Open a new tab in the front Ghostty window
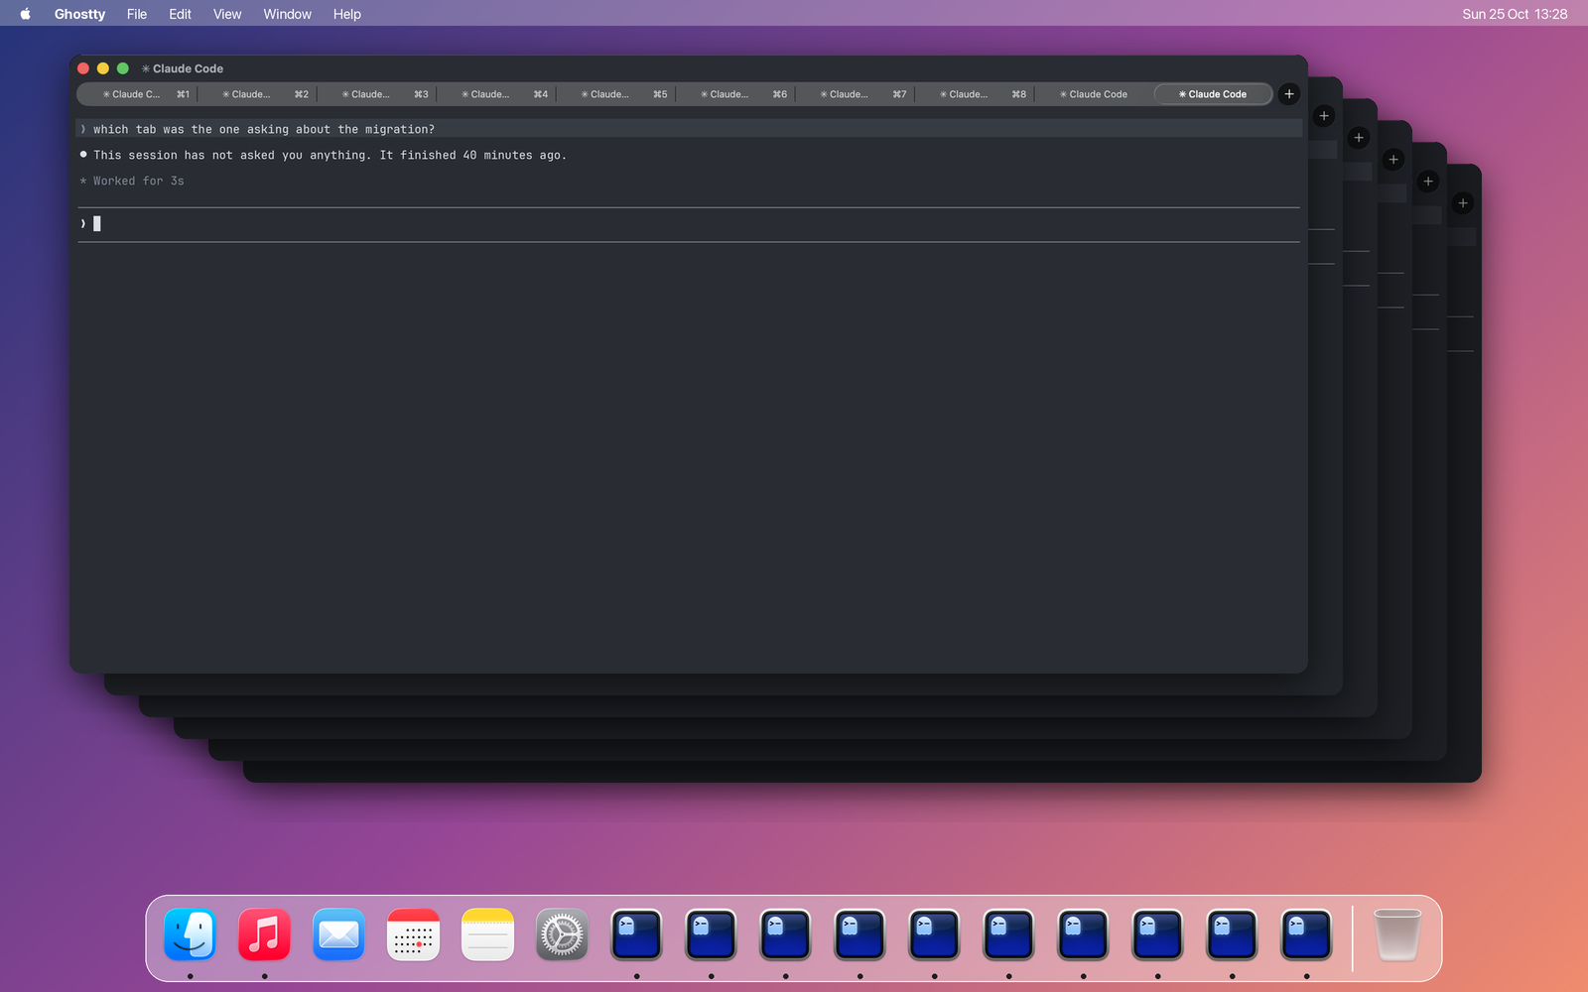Viewport: 1588px width, 992px height. 1288,94
